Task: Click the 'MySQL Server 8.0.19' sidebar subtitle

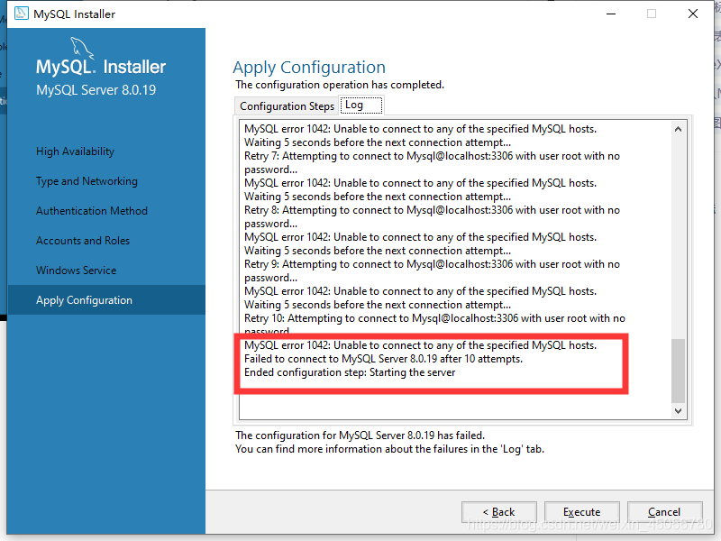Action: (96, 90)
